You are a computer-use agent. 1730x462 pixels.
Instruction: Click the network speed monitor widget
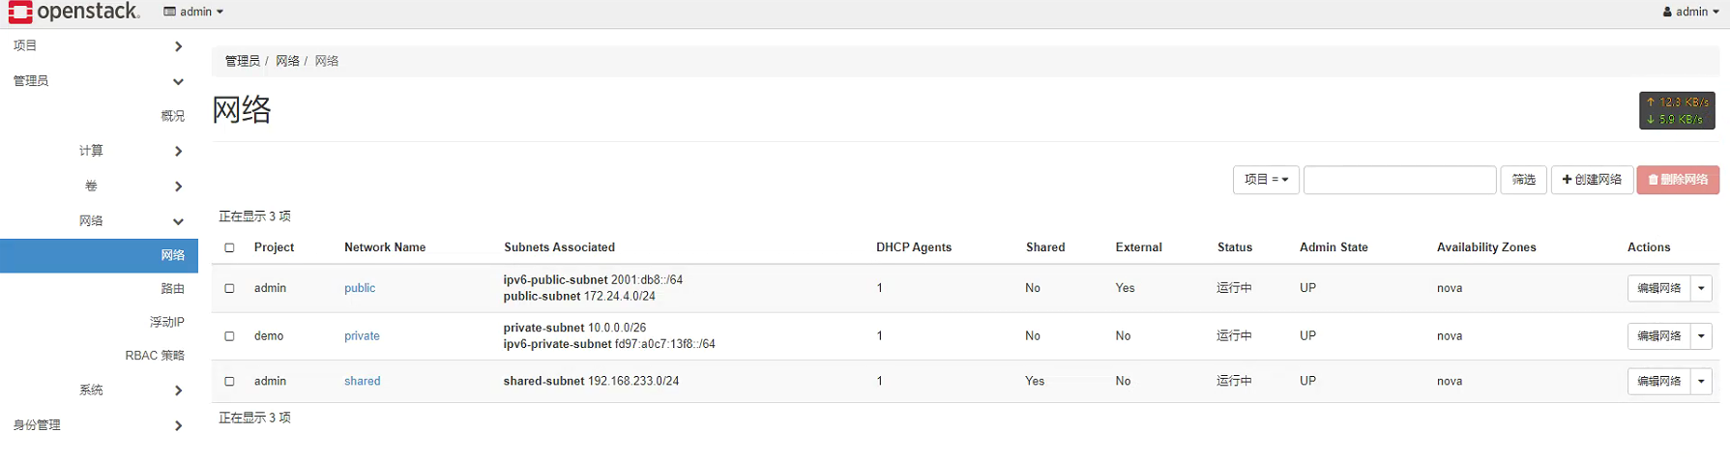pyautogui.click(x=1677, y=110)
